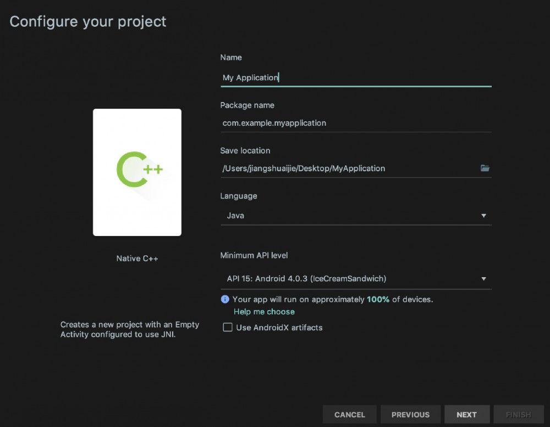The height and width of the screenshot is (427, 550).
Task: Click the API 15 IceCreamSandwich selection text
Action: [x=306, y=279]
